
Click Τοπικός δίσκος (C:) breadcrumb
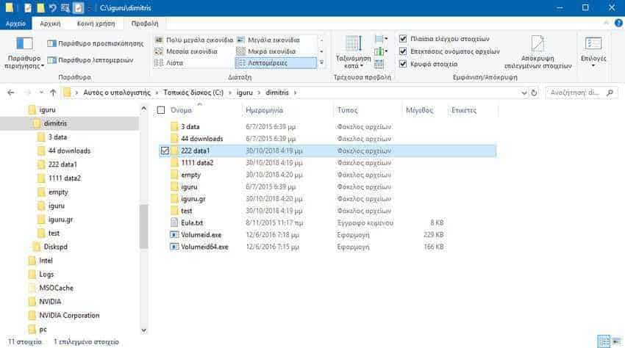[x=193, y=93]
